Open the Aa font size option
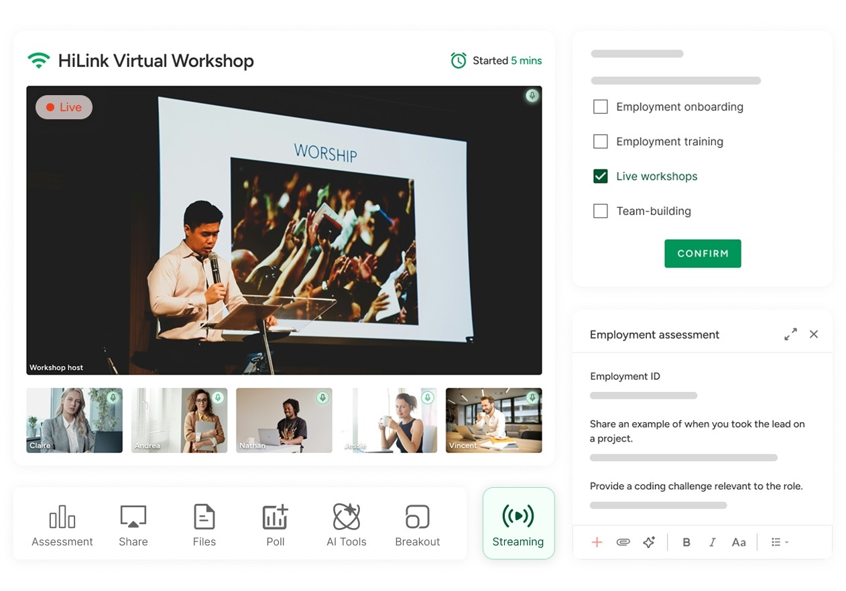 [x=739, y=542]
